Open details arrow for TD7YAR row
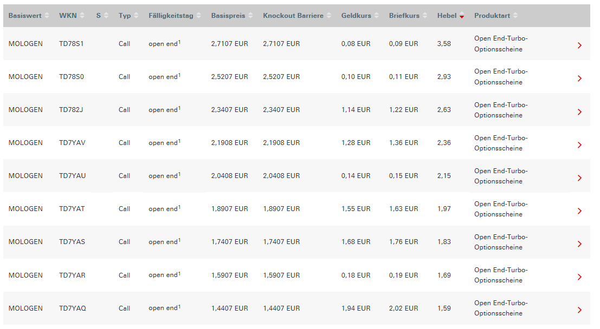The width and height of the screenshot is (600, 329). [580, 277]
